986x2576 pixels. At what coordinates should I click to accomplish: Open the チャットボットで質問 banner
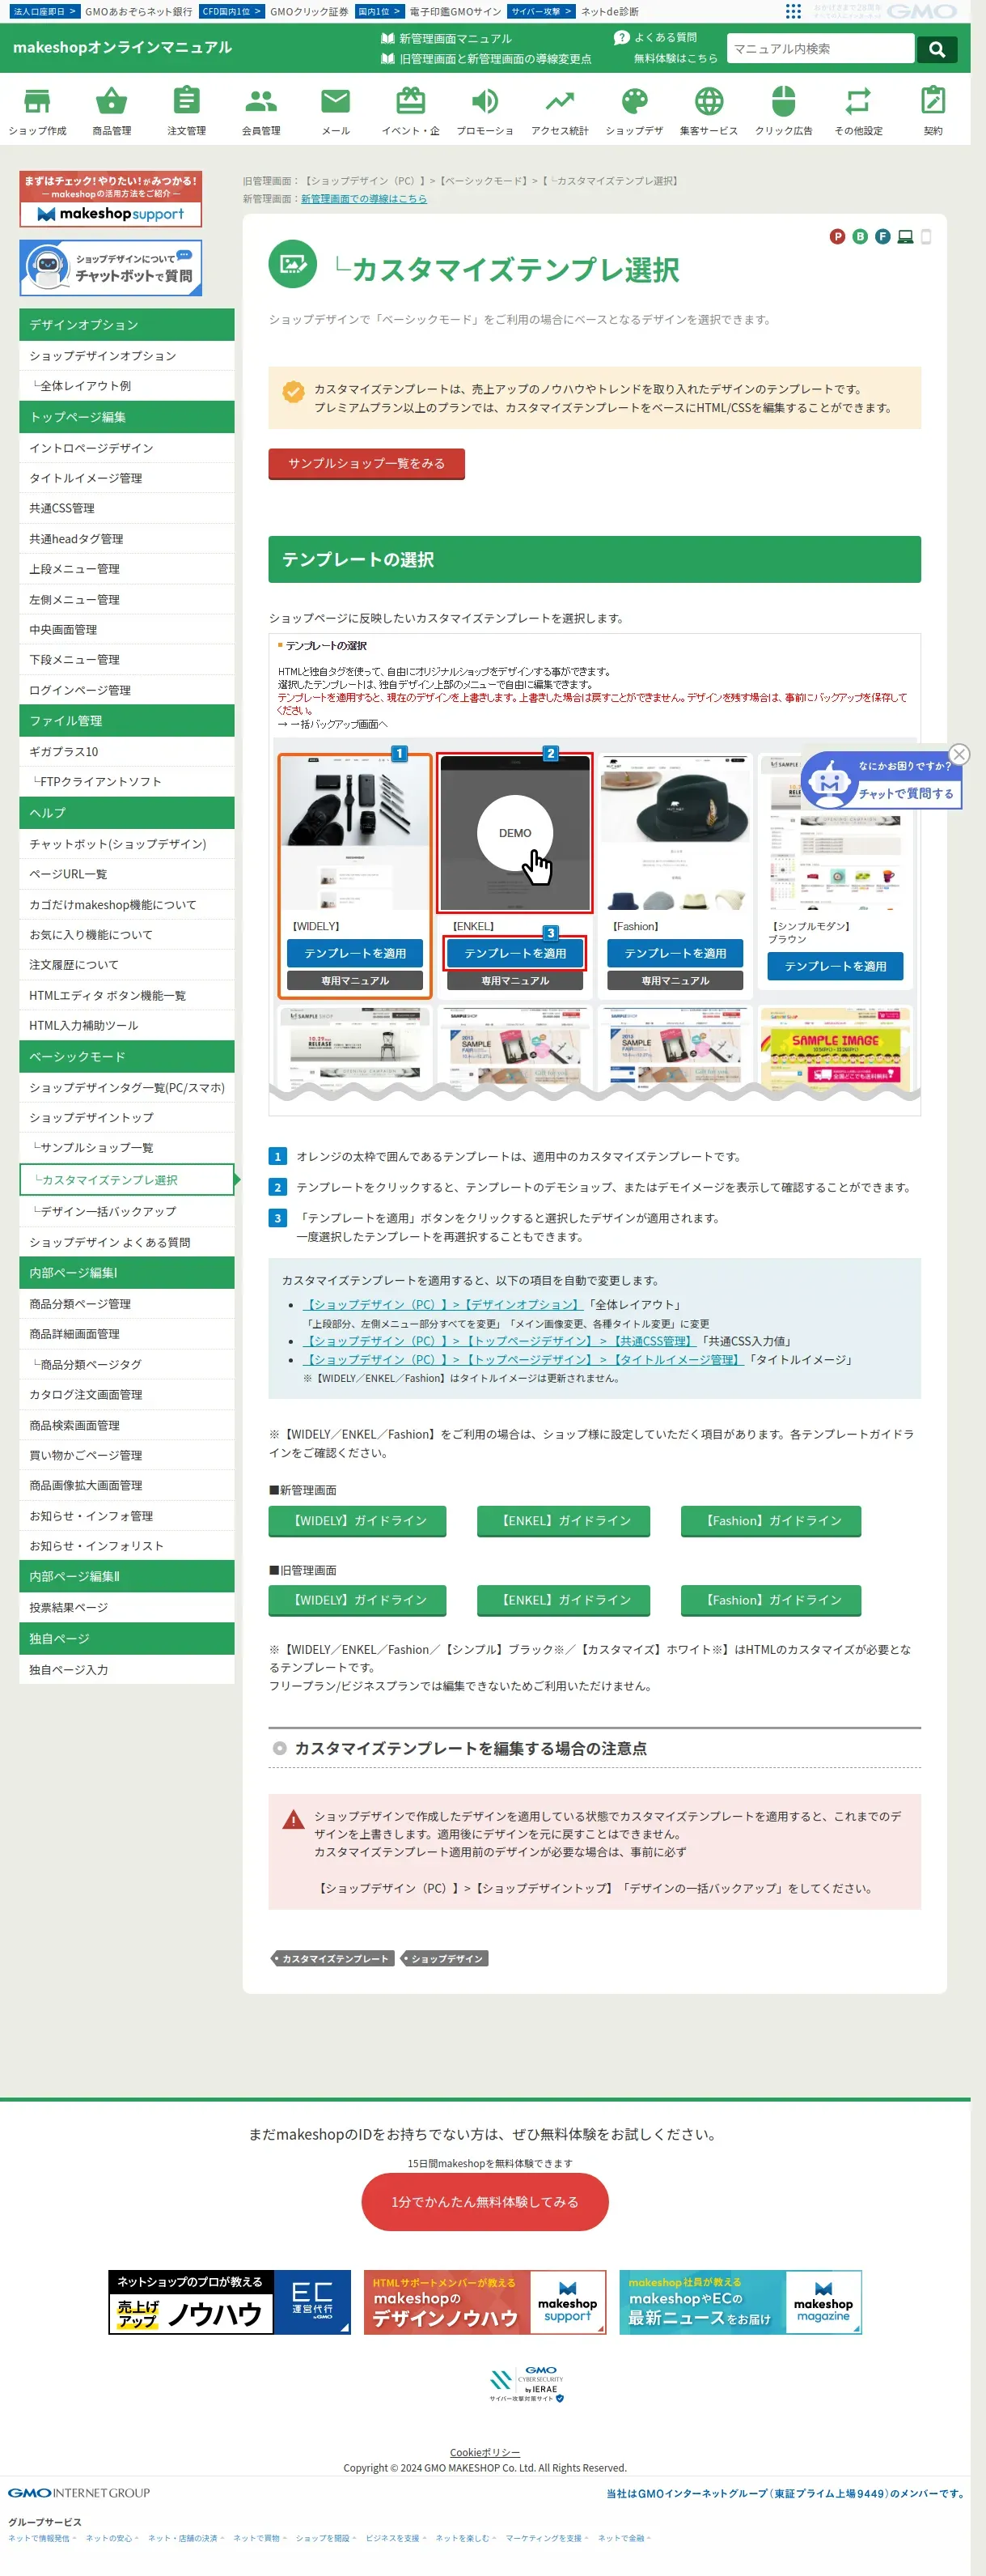[110, 267]
